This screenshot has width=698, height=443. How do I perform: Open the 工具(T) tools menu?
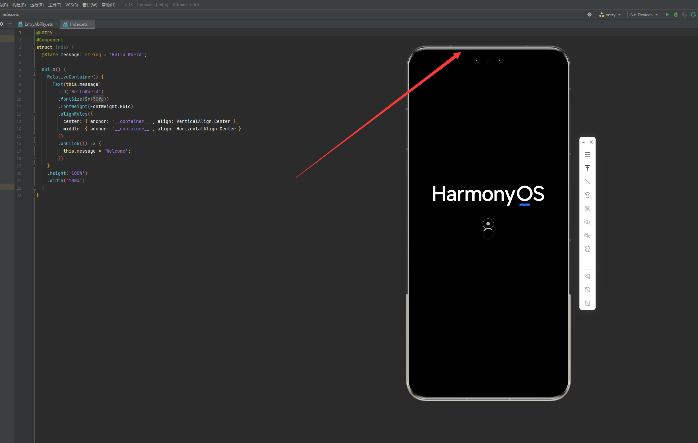pos(55,5)
